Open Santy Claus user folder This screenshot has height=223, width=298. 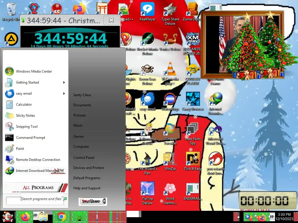(x=82, y=95)
